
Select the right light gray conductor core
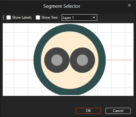pyautogui.click(x=82, y=60)
